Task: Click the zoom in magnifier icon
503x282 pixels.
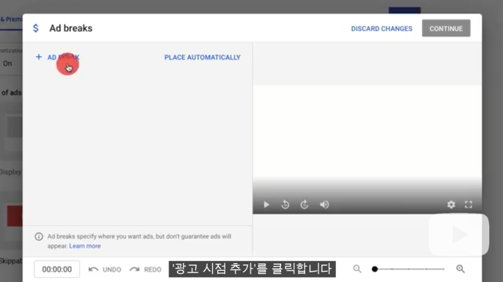Action: 461,269
